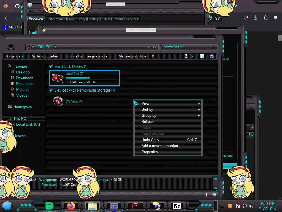This screenshot has height=212, width=282.
Task: Open the GitHub pinned tab icon
Action: (17, 6)
